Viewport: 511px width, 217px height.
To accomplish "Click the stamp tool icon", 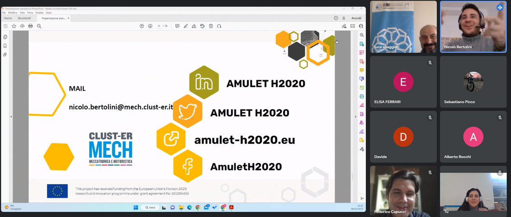I will coord(203,26).
